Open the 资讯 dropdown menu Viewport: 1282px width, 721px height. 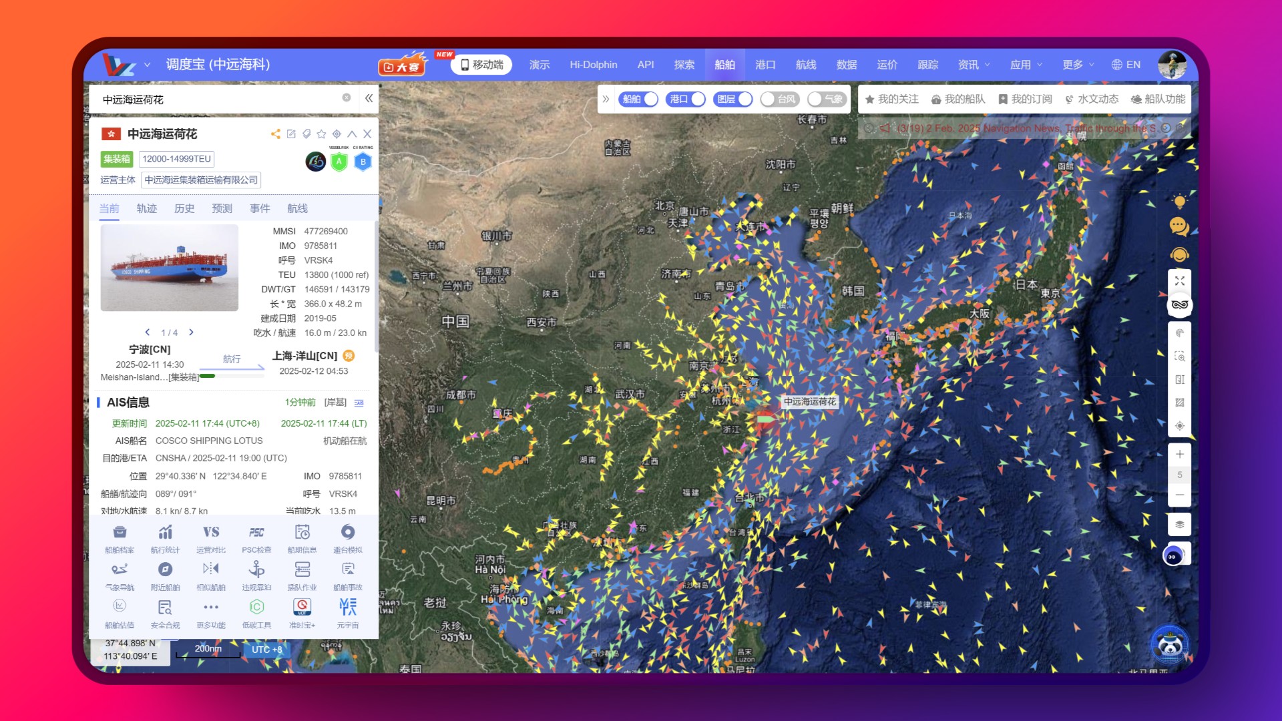click(x=974, y=65)
